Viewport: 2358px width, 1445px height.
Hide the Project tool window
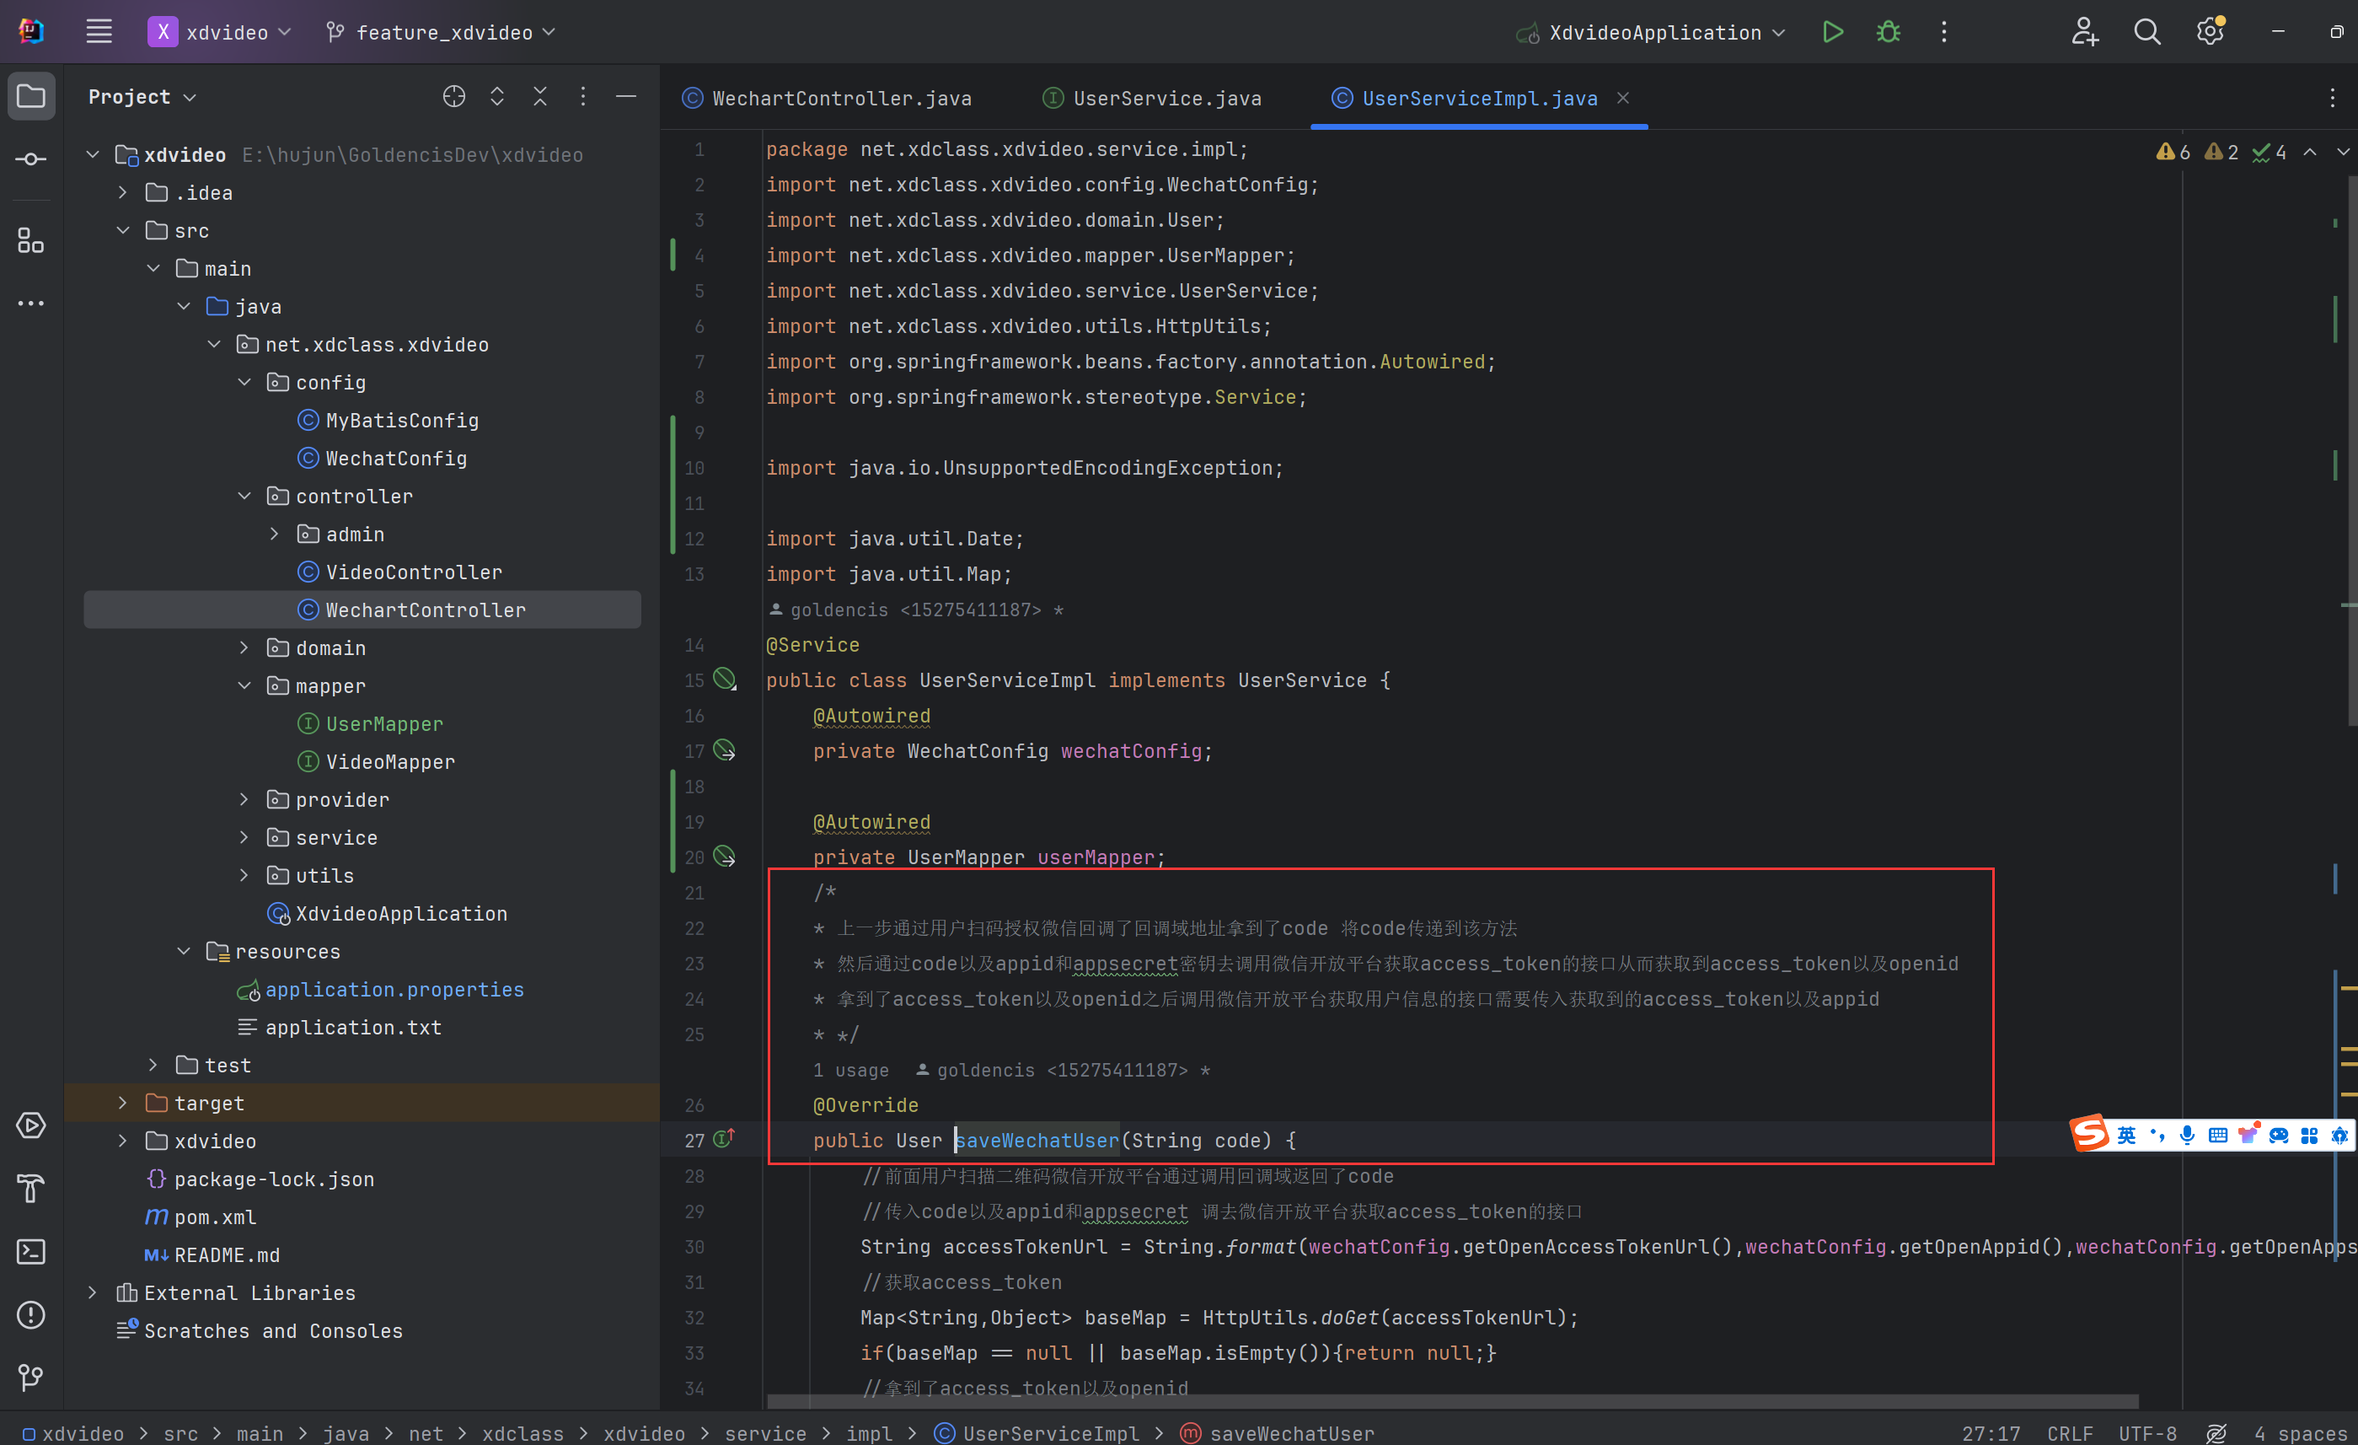(x=626, y=96)
